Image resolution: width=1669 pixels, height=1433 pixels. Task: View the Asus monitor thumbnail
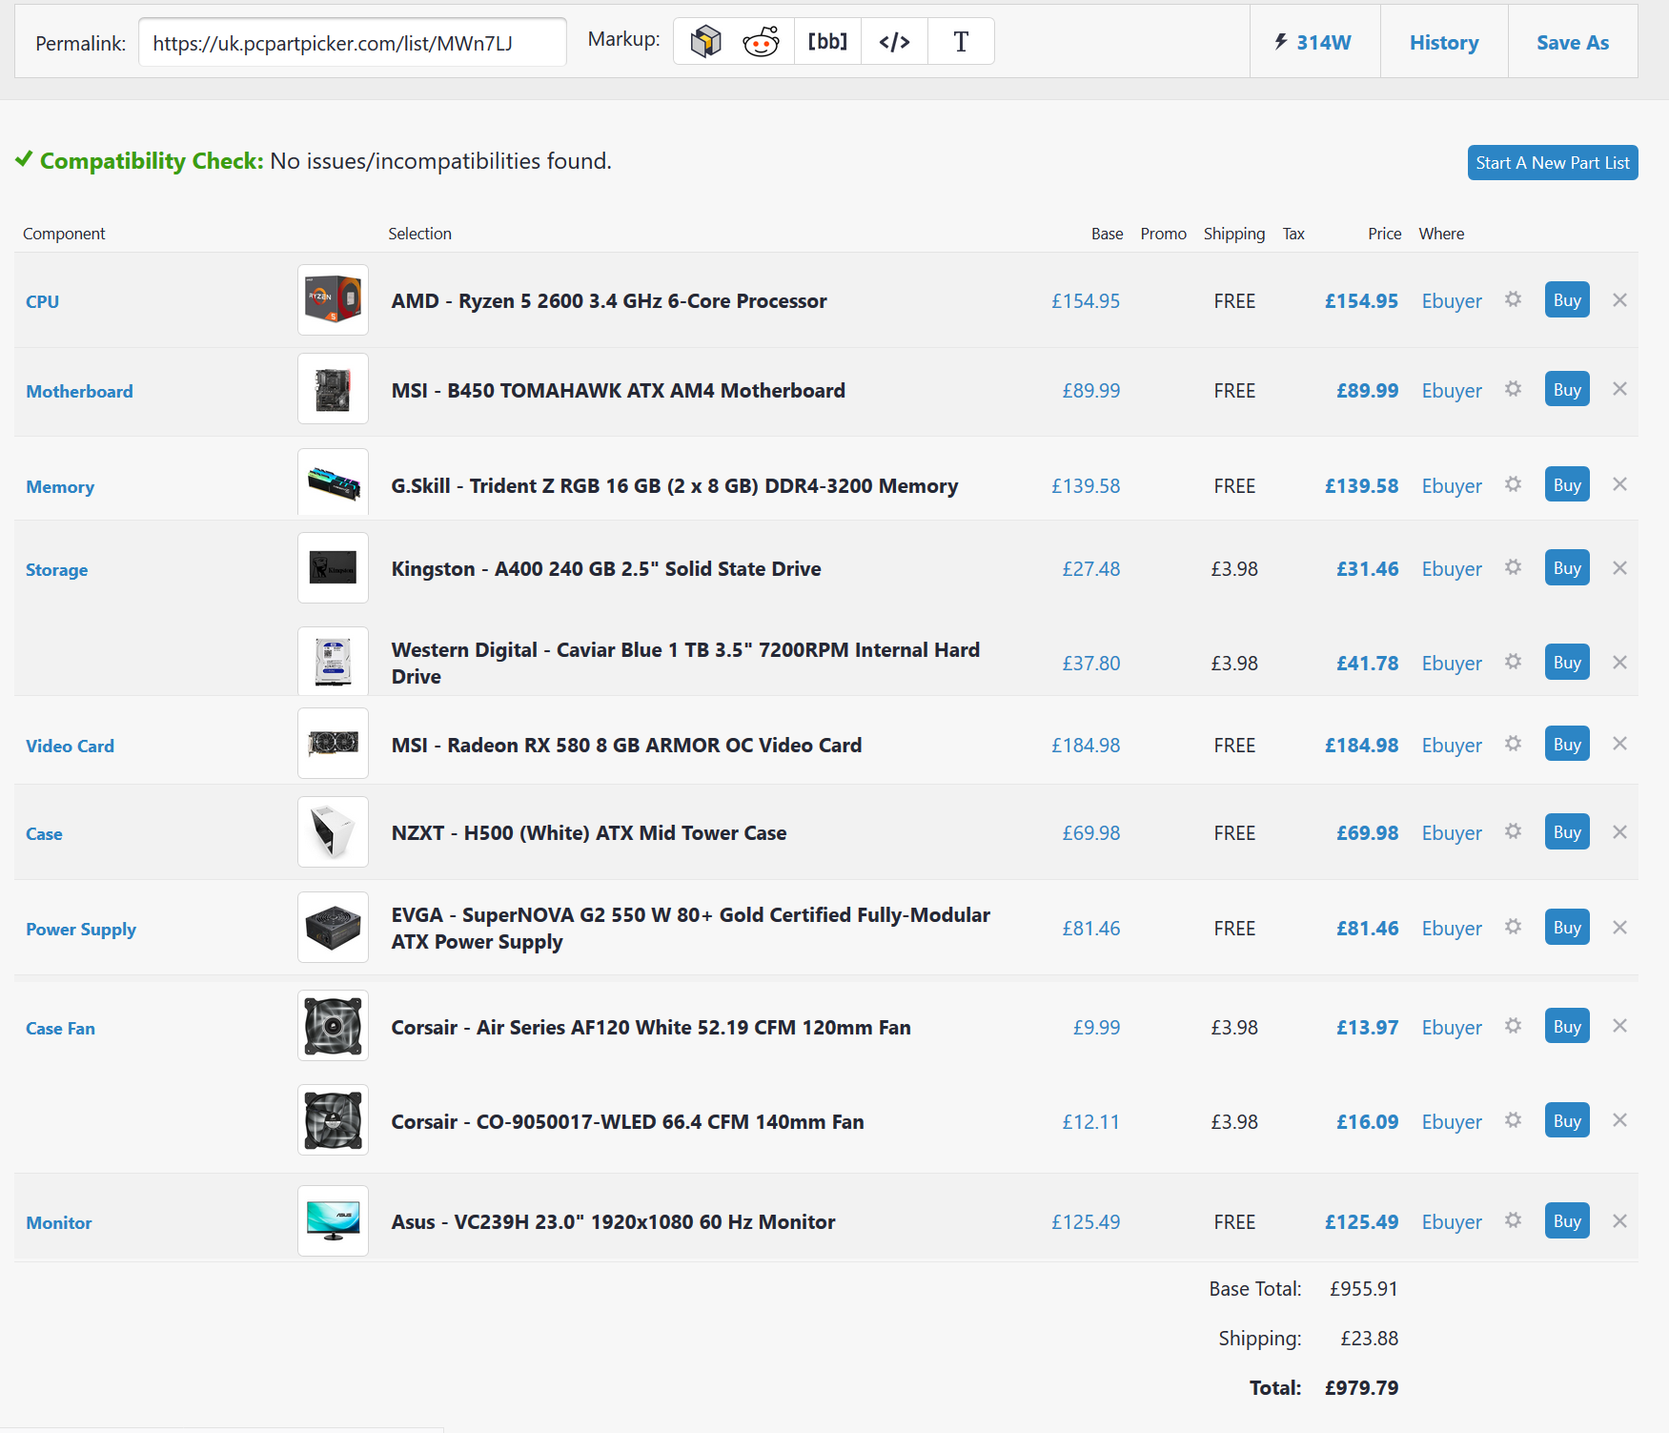pos(333,1220)
